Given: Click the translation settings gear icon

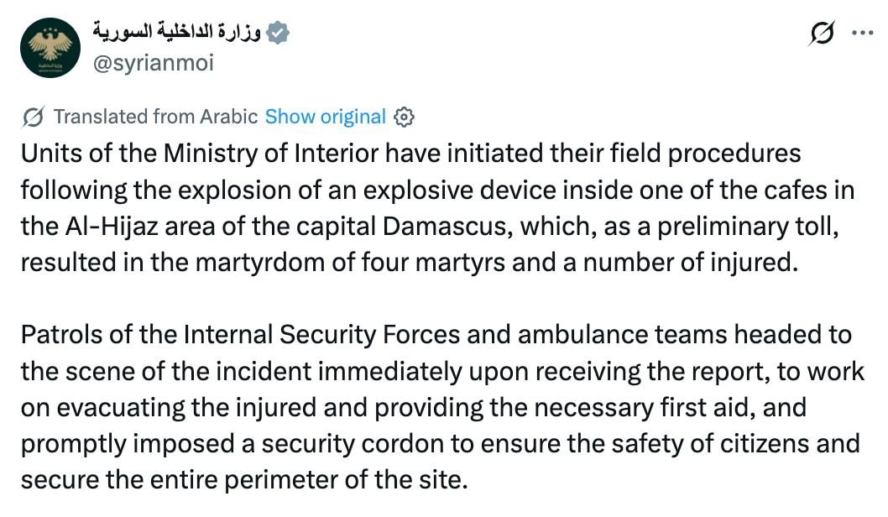Looking at the screenshot, I should 404,117.
